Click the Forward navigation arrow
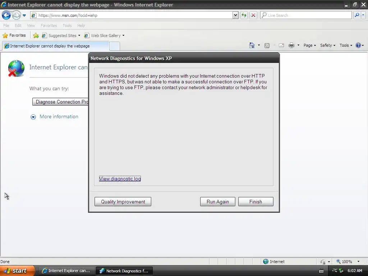Screen dimensions: 368x276 pyautogui.click(x=16, y=15)
